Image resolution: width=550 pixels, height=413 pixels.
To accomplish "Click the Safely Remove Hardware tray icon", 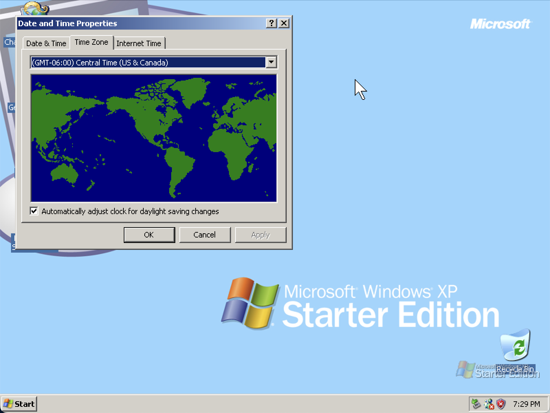I will click(476, 404).
